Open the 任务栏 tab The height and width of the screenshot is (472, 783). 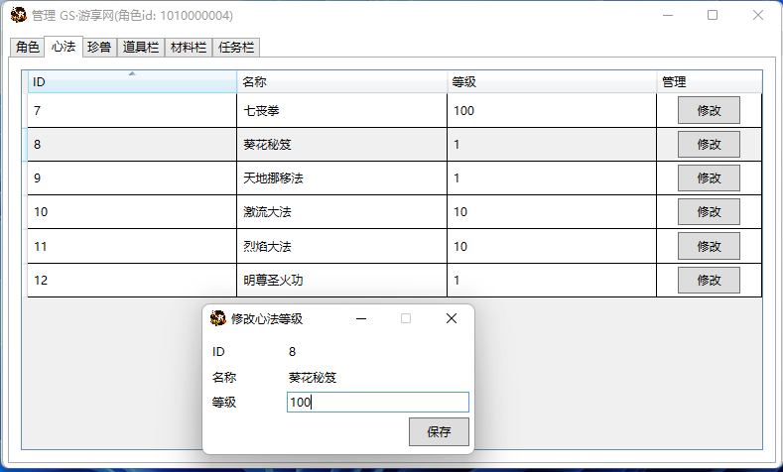click(x=235, y=48)
